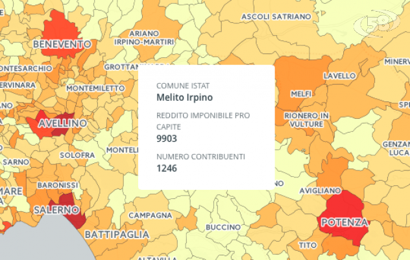Click the Melito Irpino name in popup
Viewport: 410px width, 260px height.
coord(185,97)
